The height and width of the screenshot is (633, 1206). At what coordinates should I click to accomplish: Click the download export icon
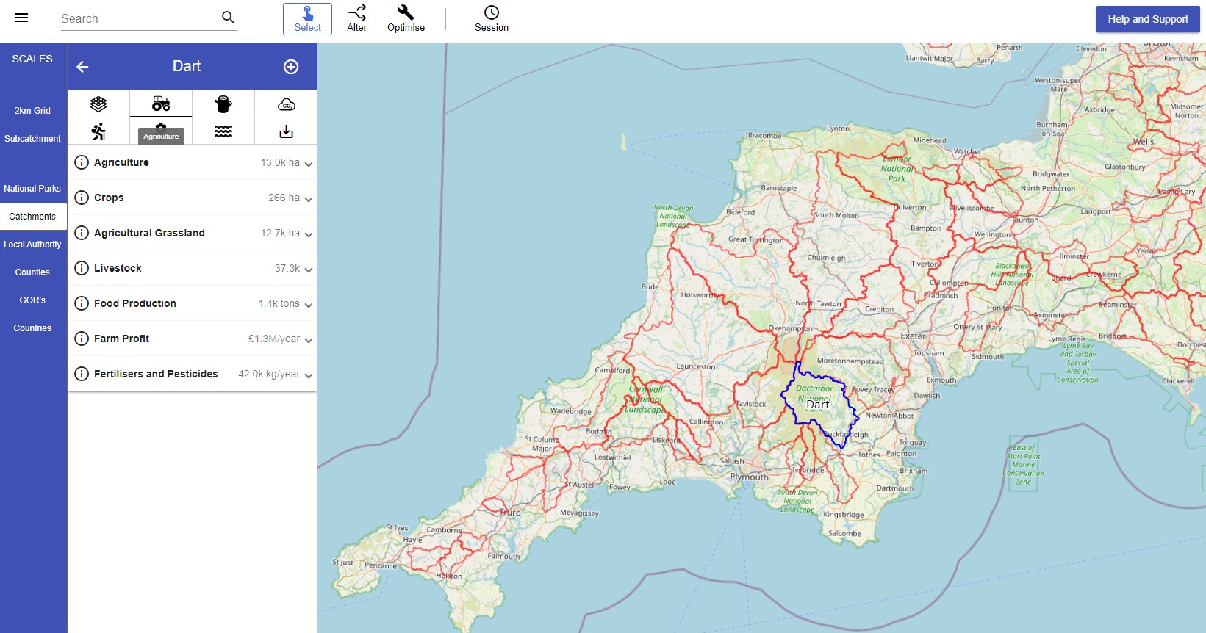coord(286,131)
